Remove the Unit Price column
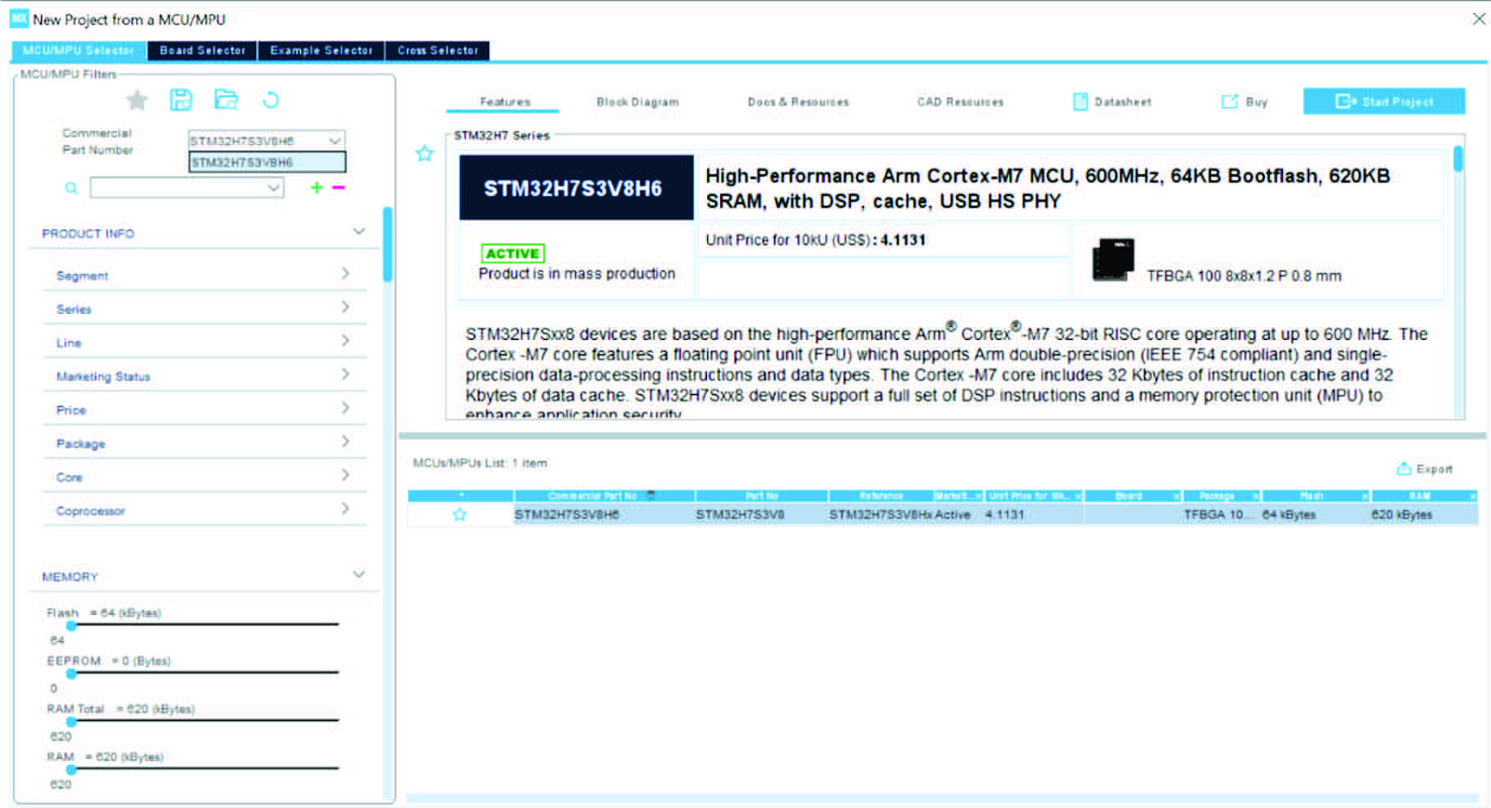Viewport: 1491px width, 808px height. pyautogui.click(x=1078, y=496)
